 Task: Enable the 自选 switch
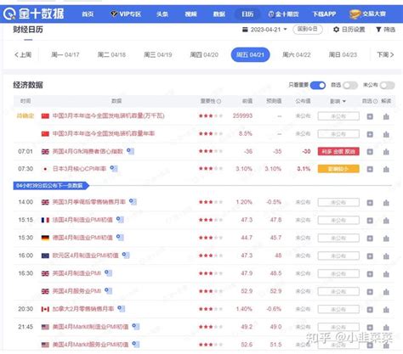tap(350, 85)
